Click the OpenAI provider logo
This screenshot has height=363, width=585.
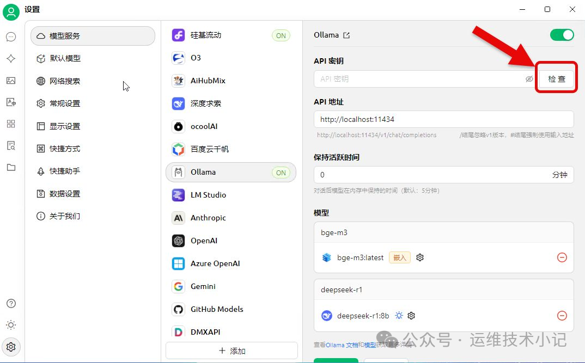coord(178,241)
